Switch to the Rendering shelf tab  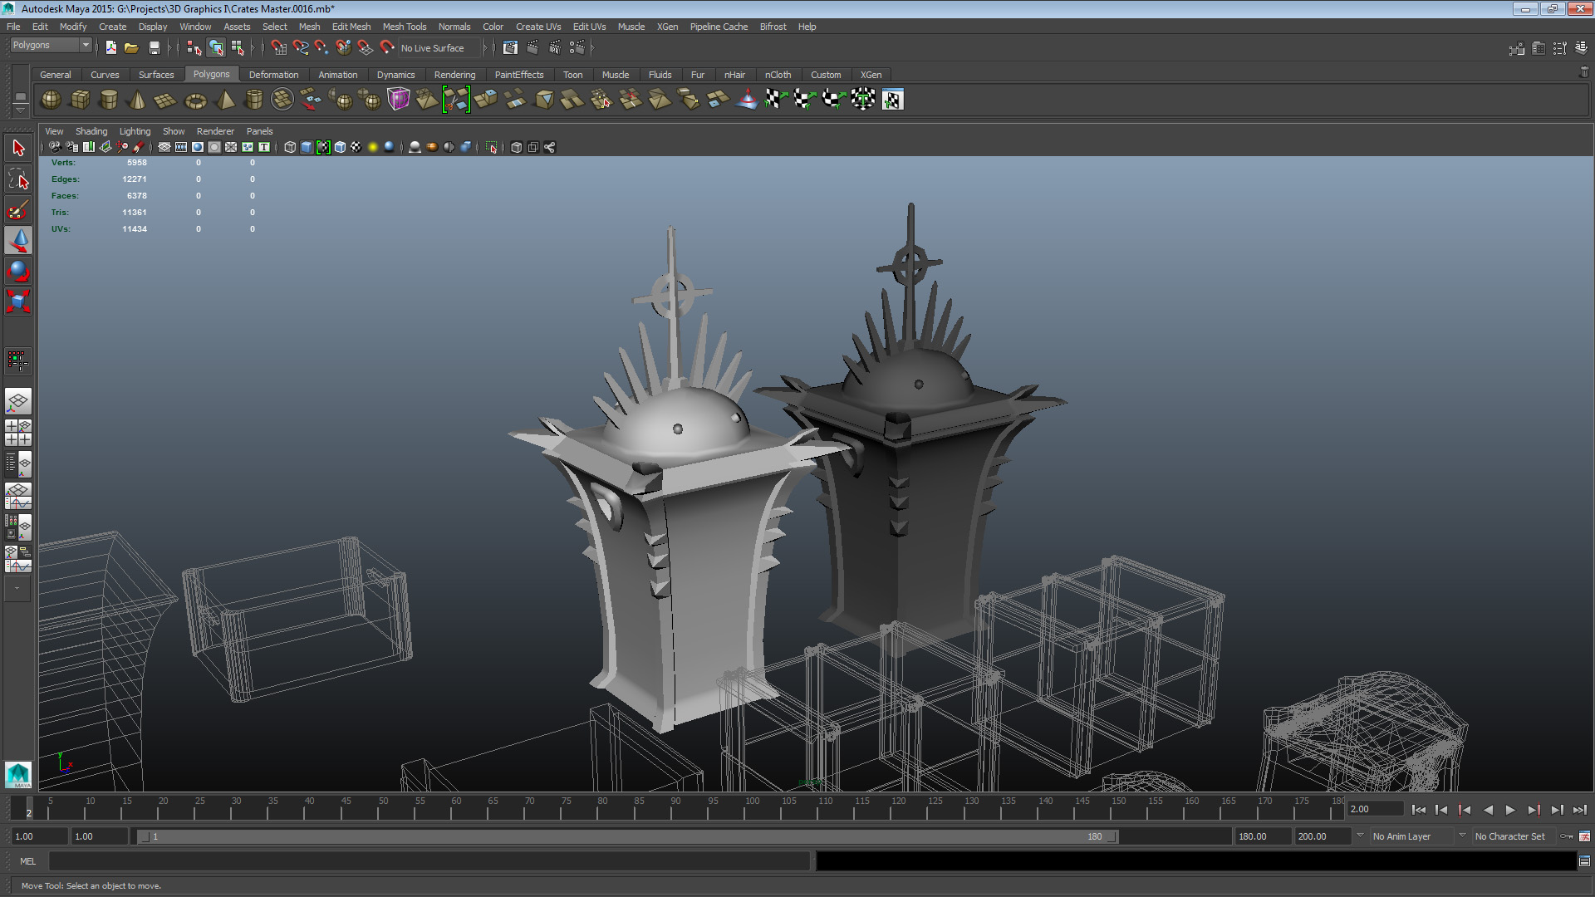tap(454, 75)
